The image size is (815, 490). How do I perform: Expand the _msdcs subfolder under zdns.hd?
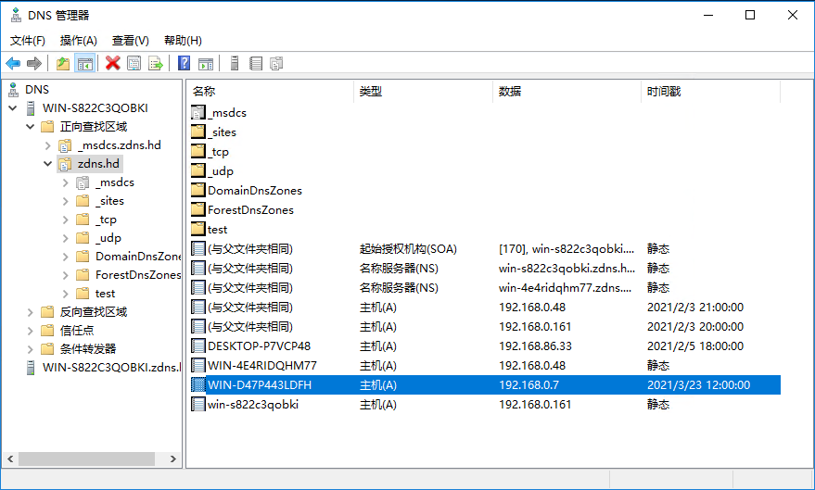[66, 182]
